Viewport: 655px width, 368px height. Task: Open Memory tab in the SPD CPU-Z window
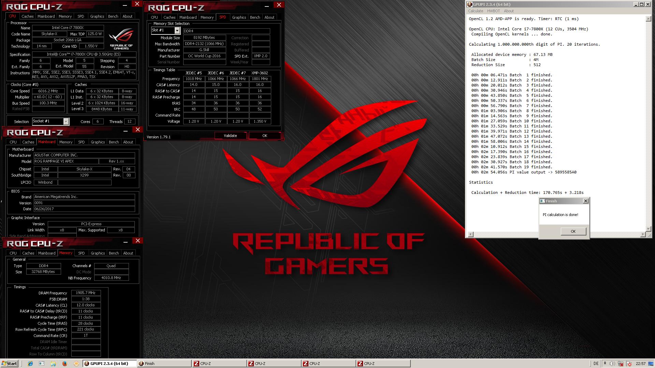coord(207,17)
